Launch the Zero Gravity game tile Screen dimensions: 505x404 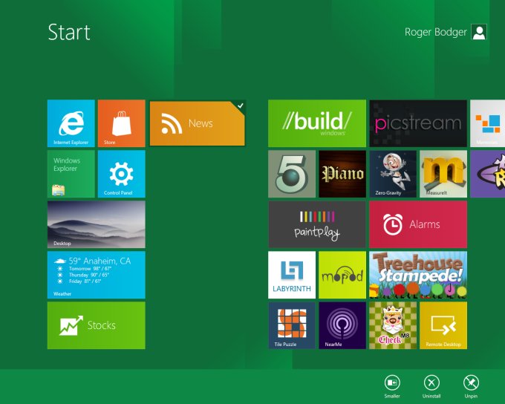(393, 174)
